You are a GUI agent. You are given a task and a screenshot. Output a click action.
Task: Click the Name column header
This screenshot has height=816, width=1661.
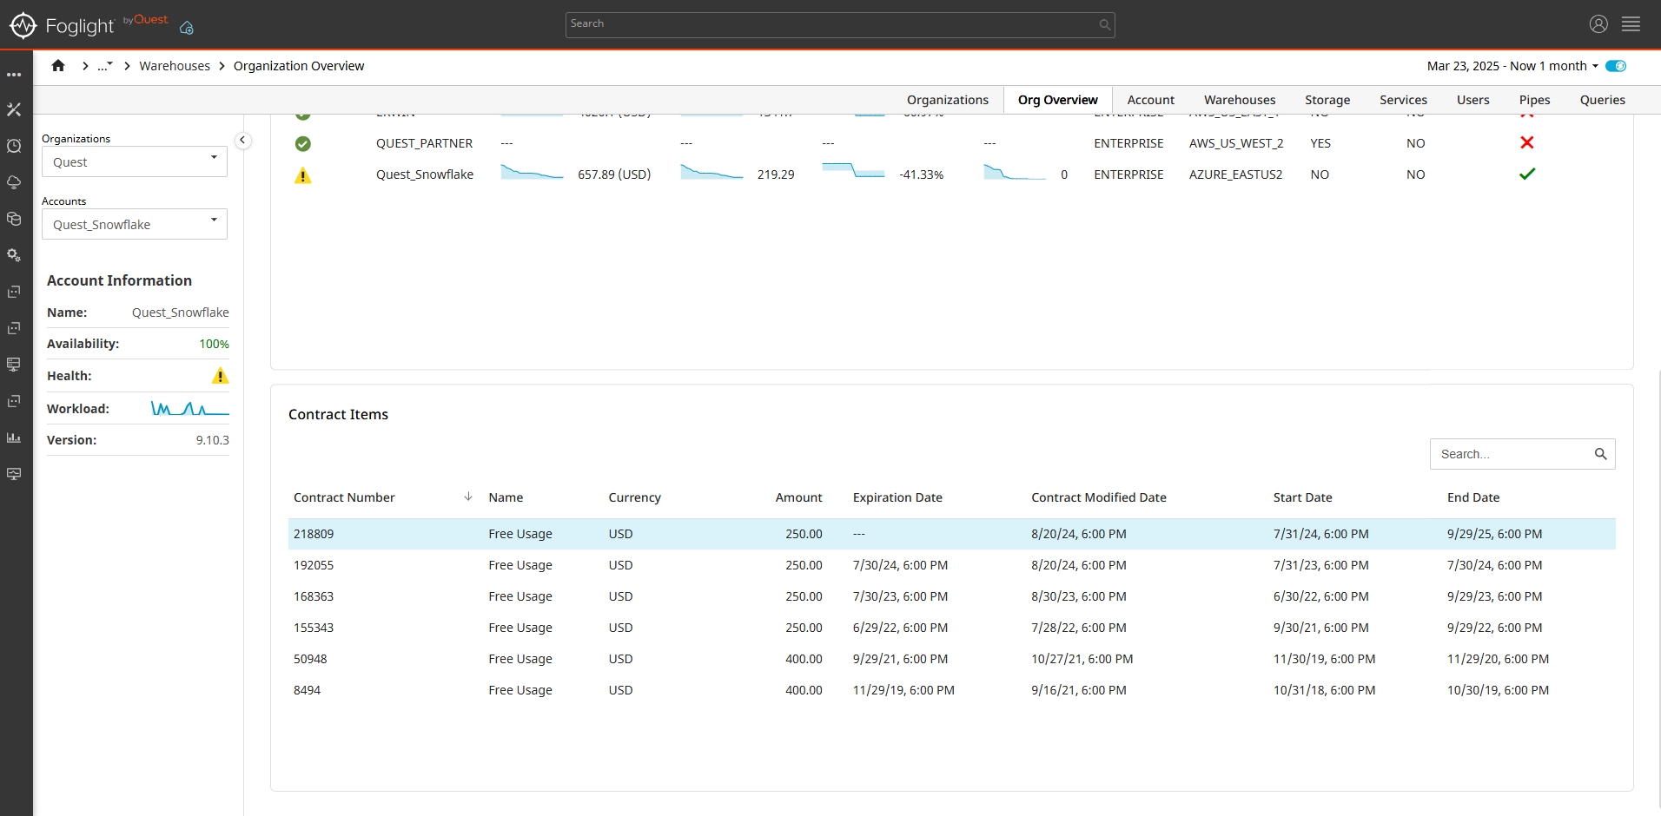click(506, 497)
